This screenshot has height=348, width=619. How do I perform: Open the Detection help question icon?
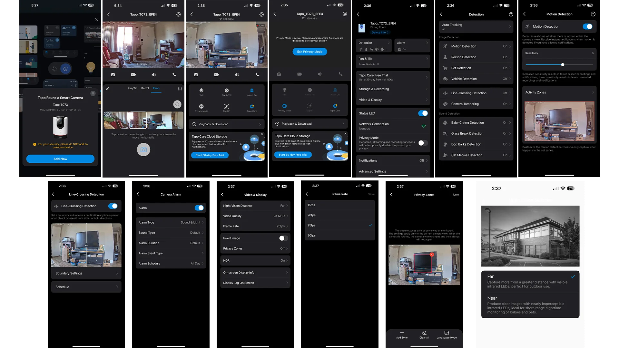click(x=511, y=14)
